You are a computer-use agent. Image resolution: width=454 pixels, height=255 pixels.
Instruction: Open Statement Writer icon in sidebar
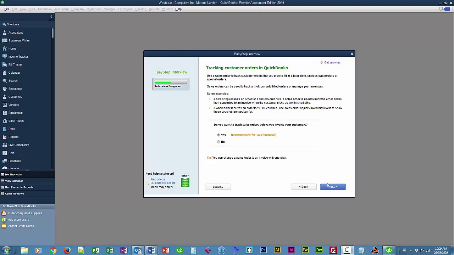[x=4, y=40]
